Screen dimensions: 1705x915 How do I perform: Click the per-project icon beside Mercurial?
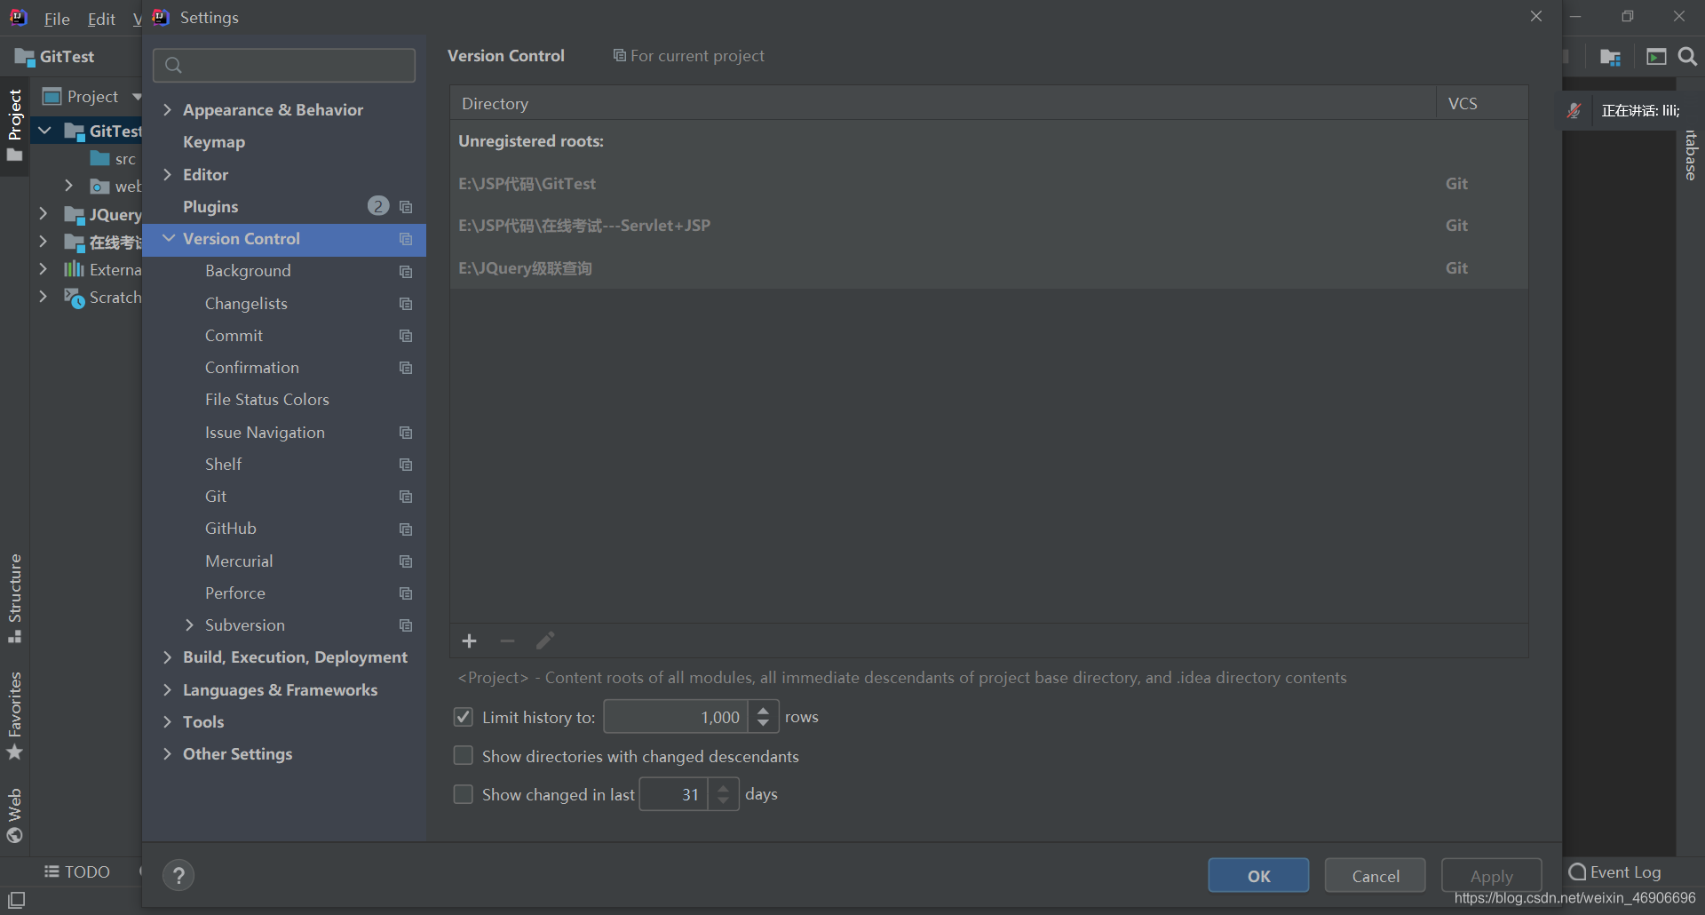[406, 561]
